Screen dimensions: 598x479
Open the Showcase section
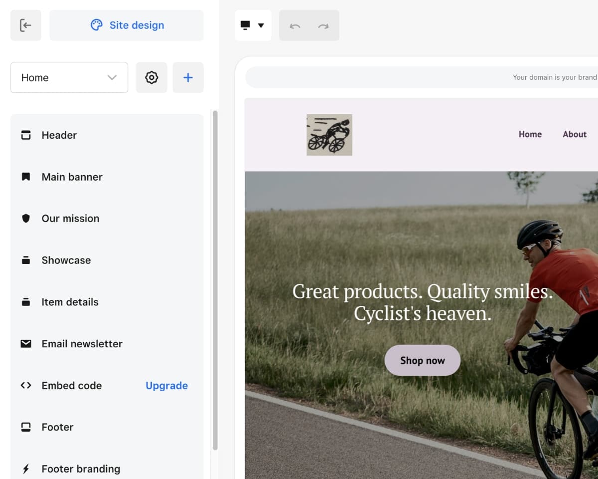coord(107,260)
